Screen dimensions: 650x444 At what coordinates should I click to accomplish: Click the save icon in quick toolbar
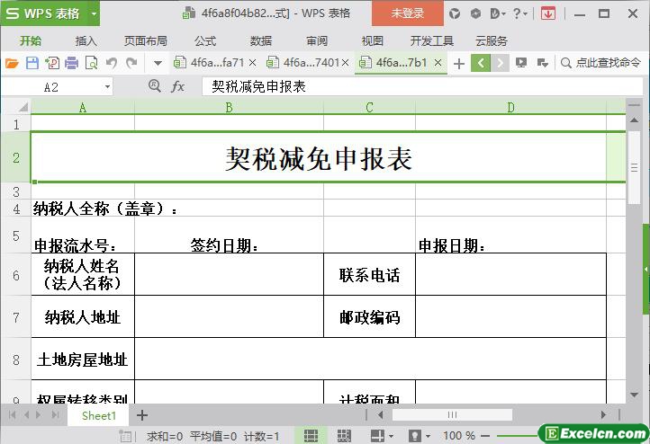(x=32, y=63)
